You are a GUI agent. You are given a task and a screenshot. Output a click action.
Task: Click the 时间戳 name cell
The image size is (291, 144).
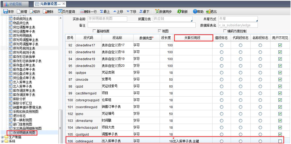click(117, 121)
